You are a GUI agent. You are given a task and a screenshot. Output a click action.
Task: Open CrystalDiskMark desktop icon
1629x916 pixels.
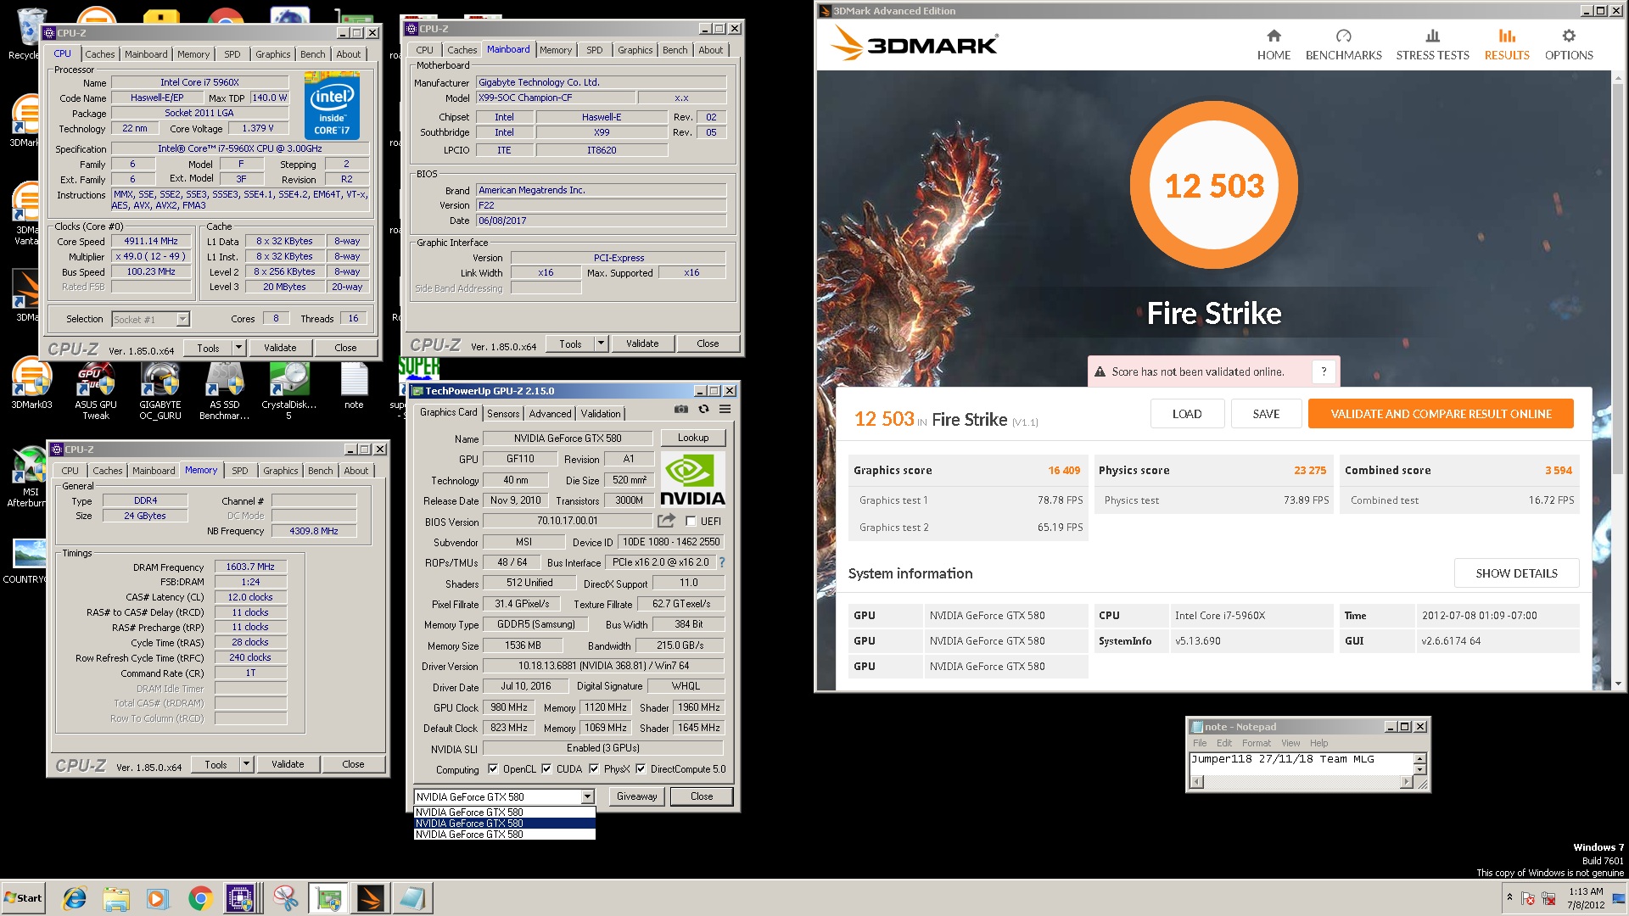288,390
